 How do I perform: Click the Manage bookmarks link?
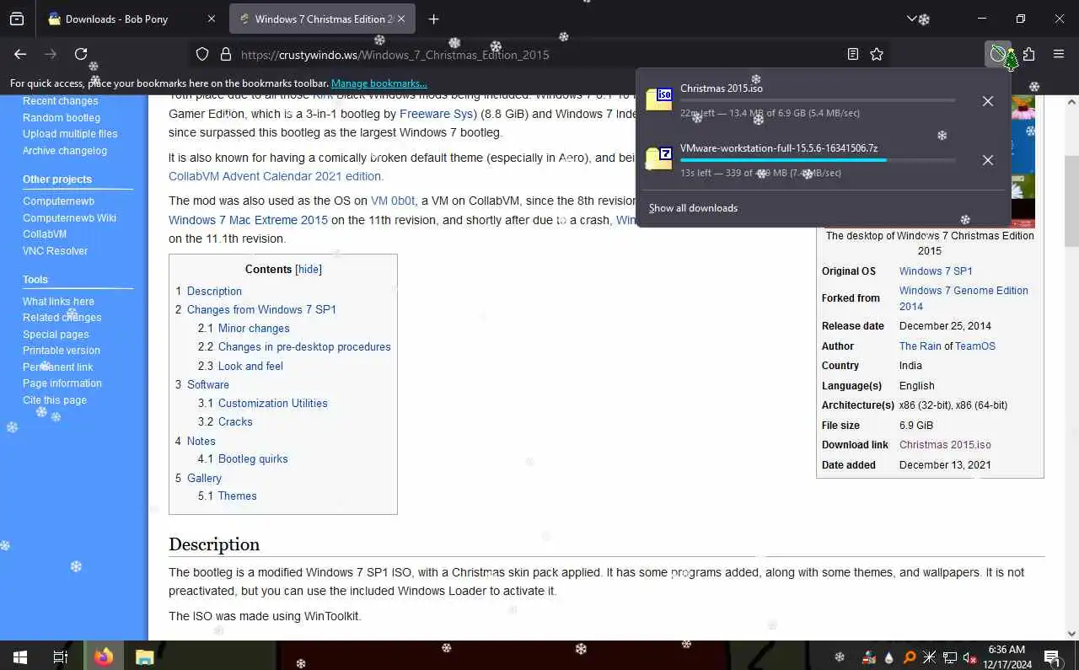379,83
